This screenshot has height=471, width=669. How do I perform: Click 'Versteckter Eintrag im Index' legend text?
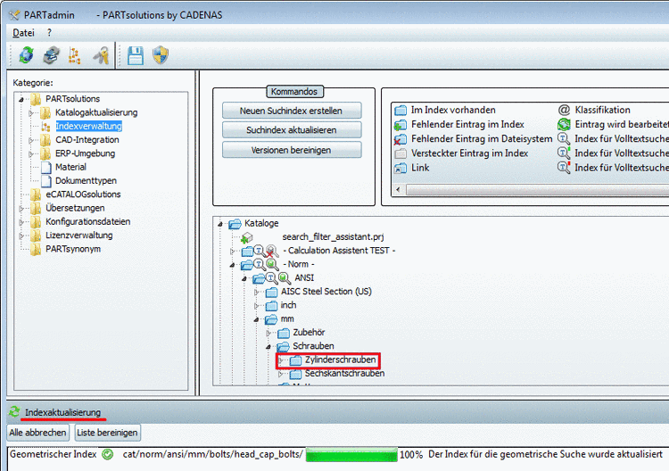(x=470, y=153)
